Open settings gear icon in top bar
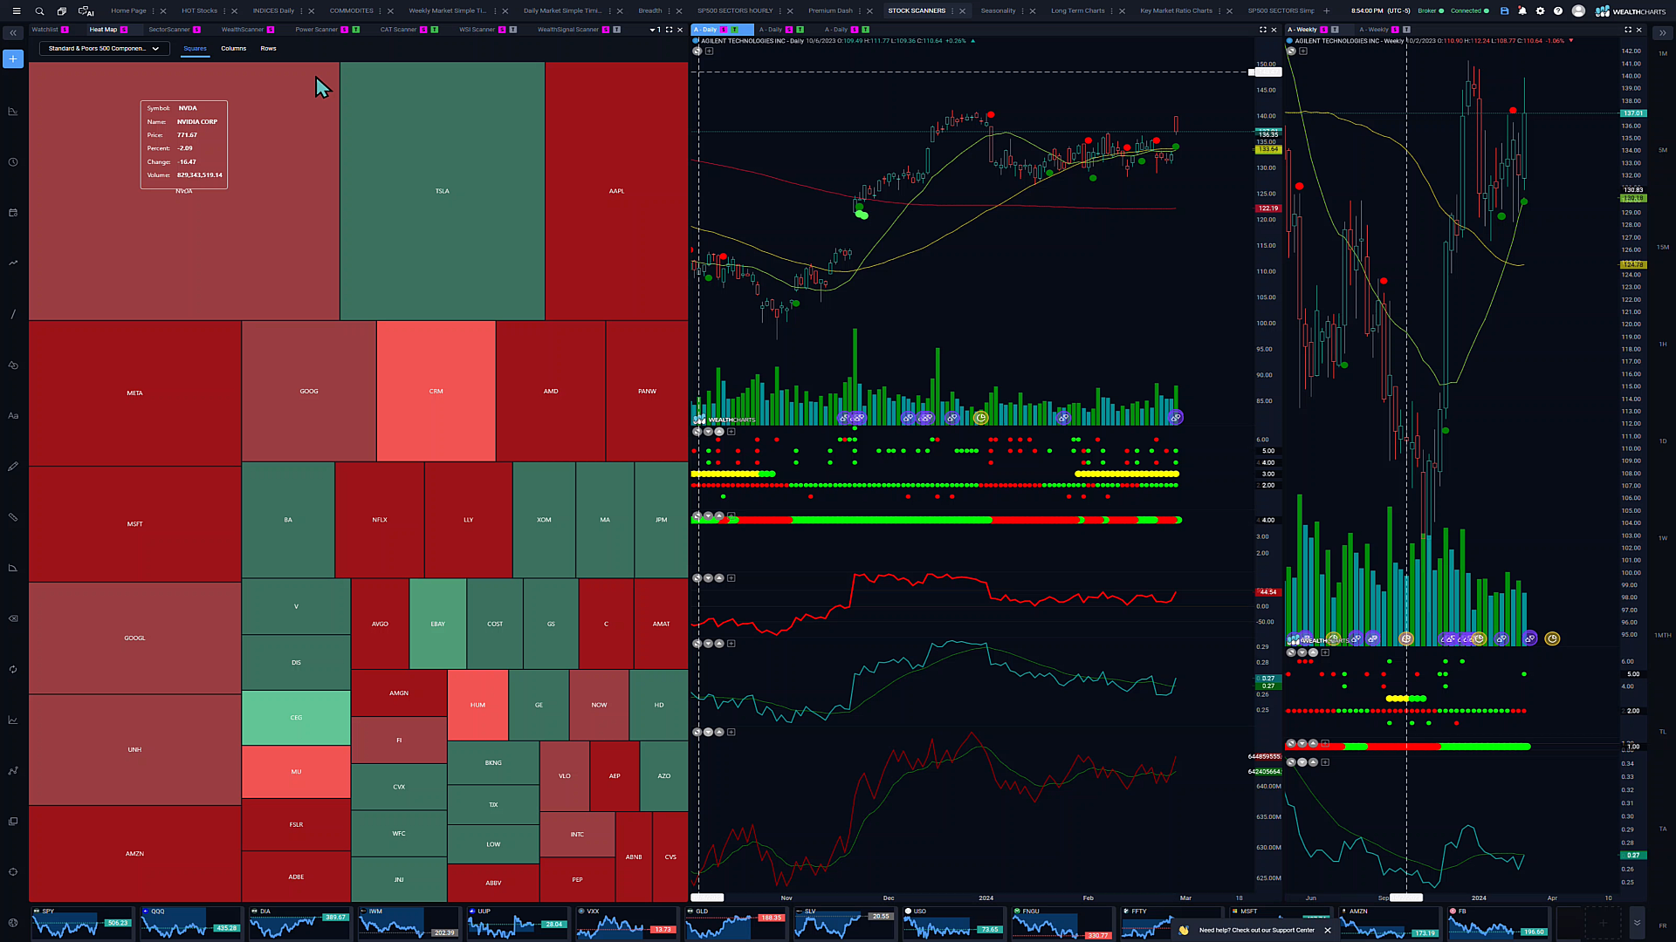Image resolution: width=1676 pixels, height=942 pixels. [1540, 11]
